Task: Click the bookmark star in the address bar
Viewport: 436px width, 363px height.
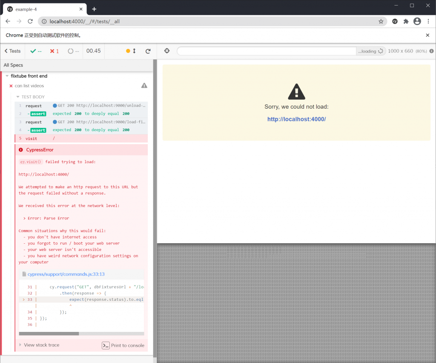Action: 381,21
